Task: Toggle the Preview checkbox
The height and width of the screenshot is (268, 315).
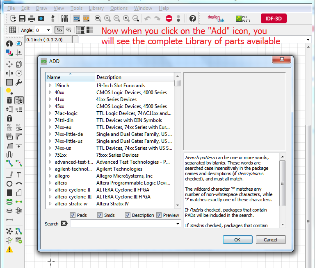Action: click(159, 215)
